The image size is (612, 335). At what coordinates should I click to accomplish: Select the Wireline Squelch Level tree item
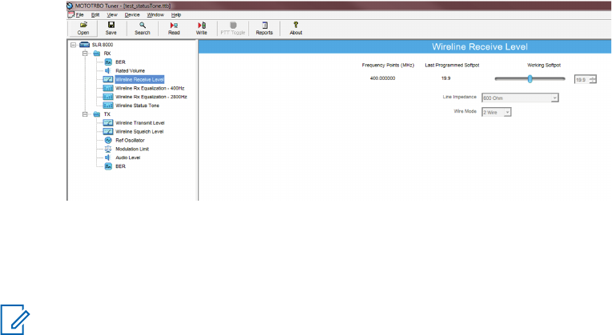tap(139, 132)
